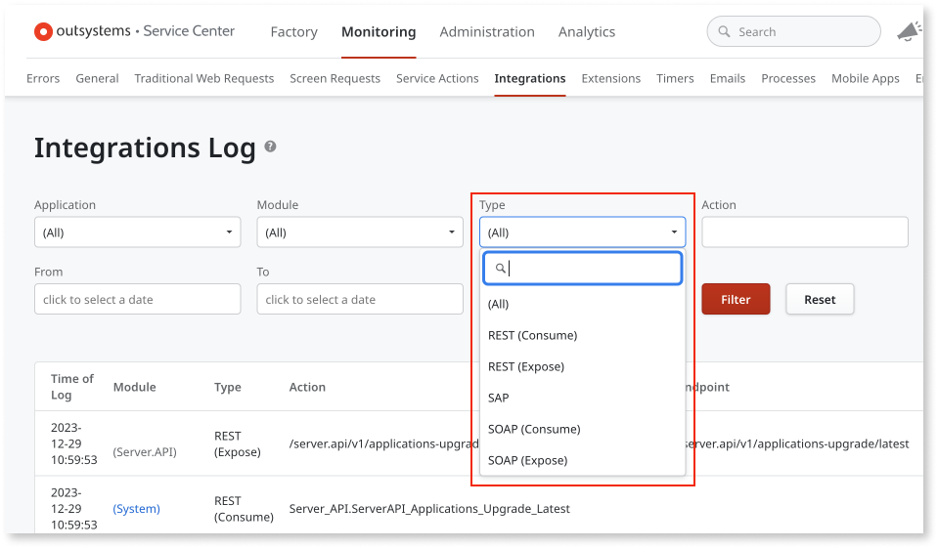Open the Analytics menu

point(586,31)
